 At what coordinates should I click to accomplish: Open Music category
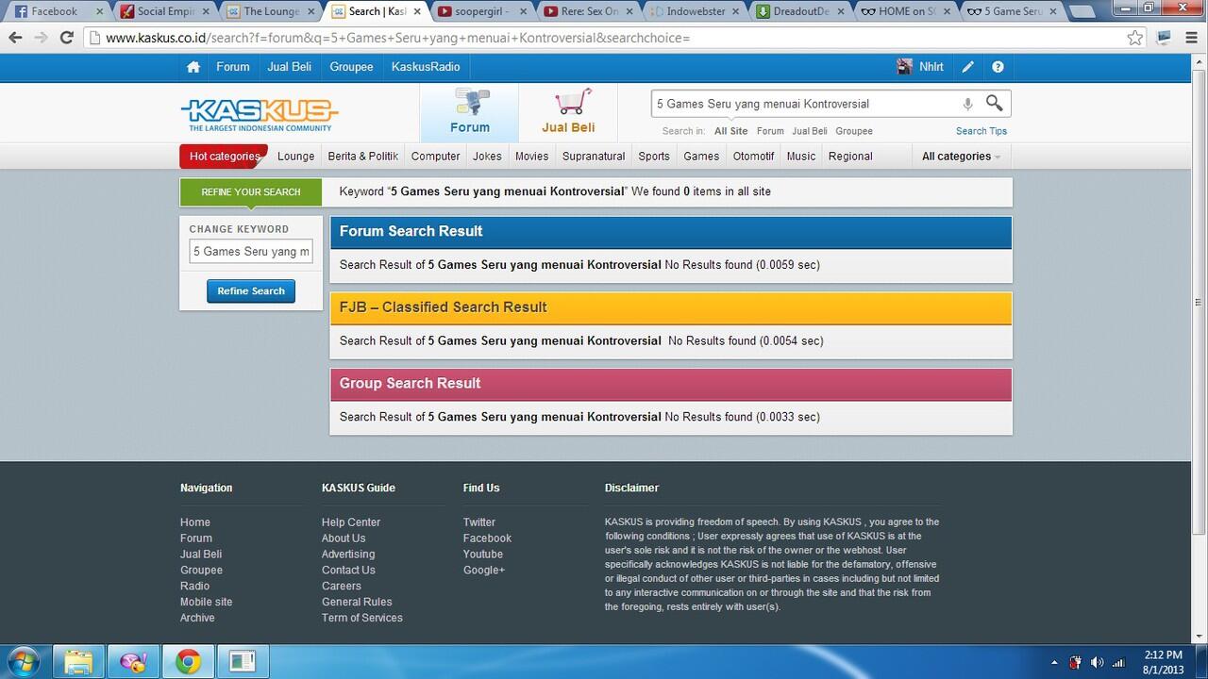pos(801,157)
